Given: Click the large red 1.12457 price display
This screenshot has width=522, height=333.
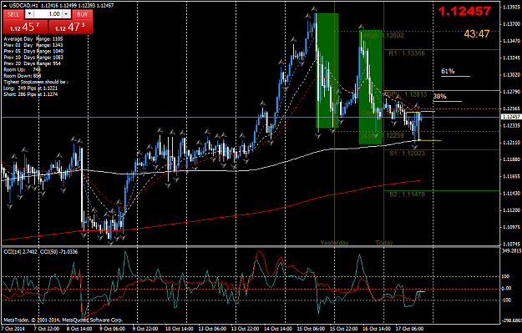Looking at the screenshot, I should click(x=464, y=12).
